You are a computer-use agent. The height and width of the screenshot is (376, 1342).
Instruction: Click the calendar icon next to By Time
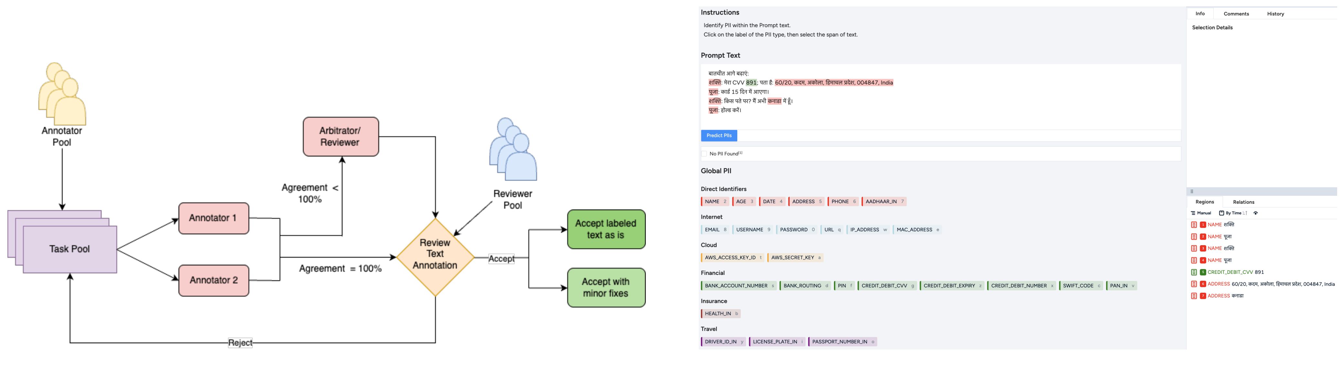click(x=1222, y=213)
